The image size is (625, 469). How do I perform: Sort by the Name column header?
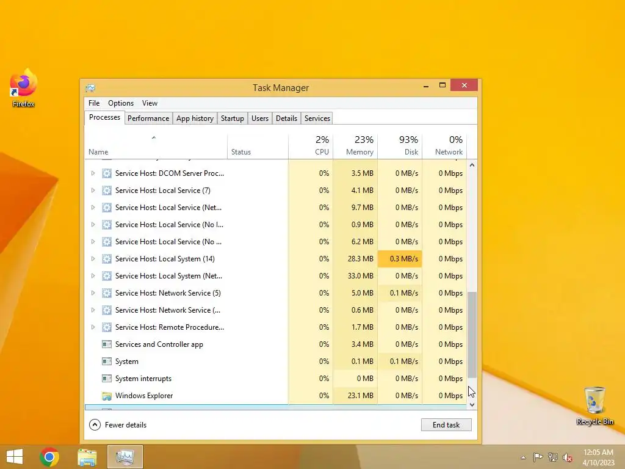[156, 147]
